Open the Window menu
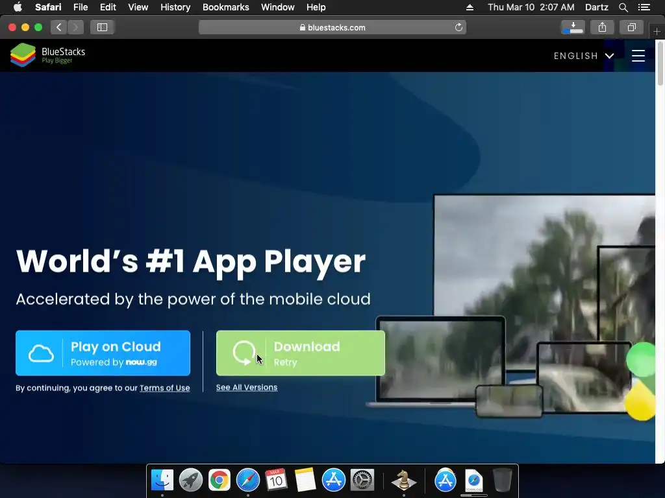 [277, 7]
